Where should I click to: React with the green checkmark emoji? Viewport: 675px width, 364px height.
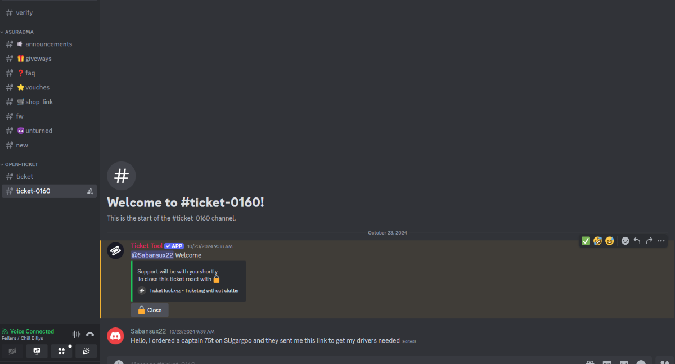pyautogui.click(x=586, y=241)
